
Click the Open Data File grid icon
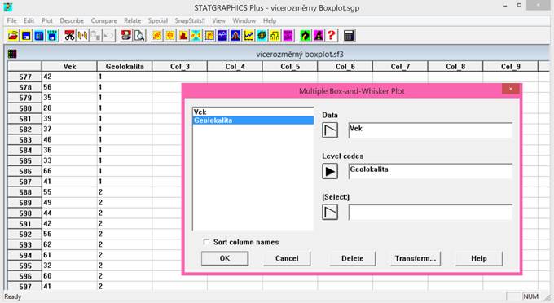[x=39, y=36]
